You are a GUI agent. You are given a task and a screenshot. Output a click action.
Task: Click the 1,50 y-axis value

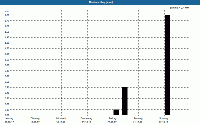click(7, 32)
